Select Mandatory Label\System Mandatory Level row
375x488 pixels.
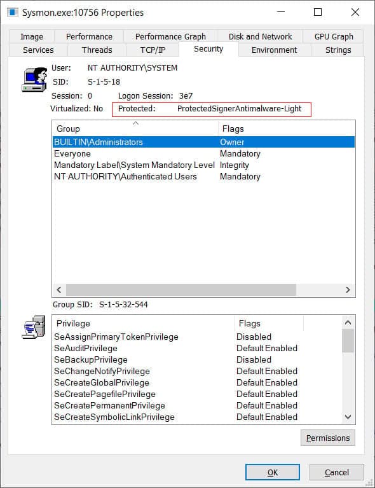pyautogui.click(x=203, y=165)
